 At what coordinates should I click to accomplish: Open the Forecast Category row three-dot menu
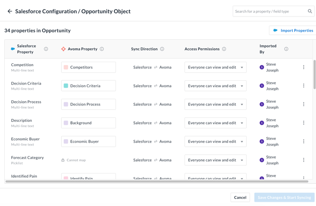tap(304, 160)
